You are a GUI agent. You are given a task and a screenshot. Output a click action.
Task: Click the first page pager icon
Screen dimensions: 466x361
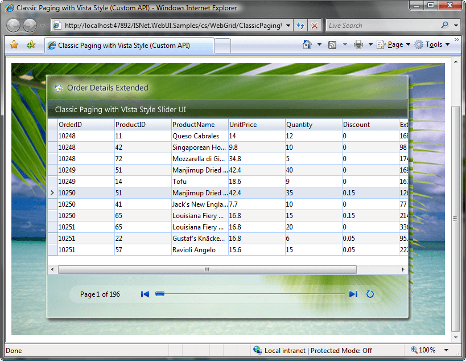[x=145, y=294]
